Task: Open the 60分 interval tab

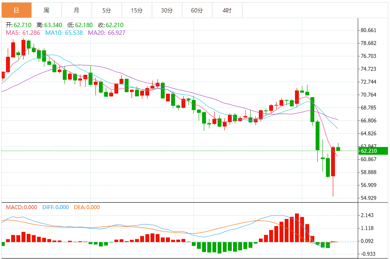Action: (x=197, y=10)
